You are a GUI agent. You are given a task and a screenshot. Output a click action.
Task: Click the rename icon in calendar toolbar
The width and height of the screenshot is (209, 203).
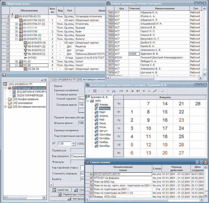102,91
